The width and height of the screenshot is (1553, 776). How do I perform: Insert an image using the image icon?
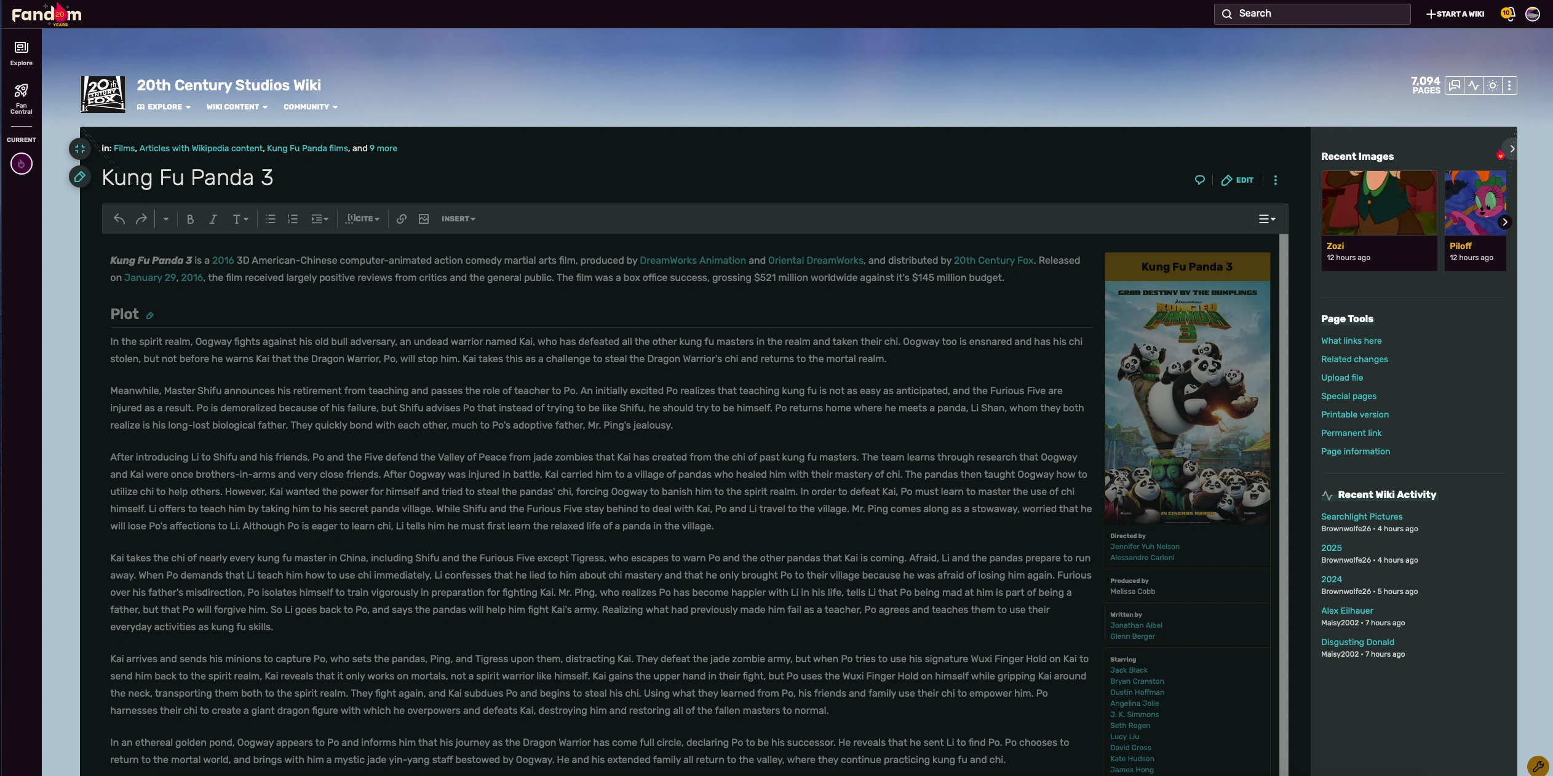[424, 219]
